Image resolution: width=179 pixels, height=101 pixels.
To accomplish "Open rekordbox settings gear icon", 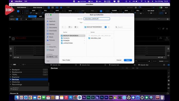I will 136,8.
